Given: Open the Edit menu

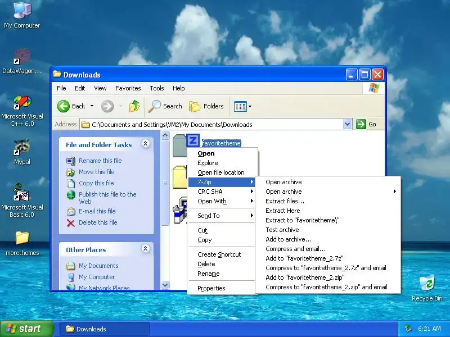Looking at the screenshot, I should [x=80, y=88].
